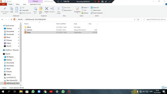Switch to the Home ribbon tab

(x=10, y=4)
